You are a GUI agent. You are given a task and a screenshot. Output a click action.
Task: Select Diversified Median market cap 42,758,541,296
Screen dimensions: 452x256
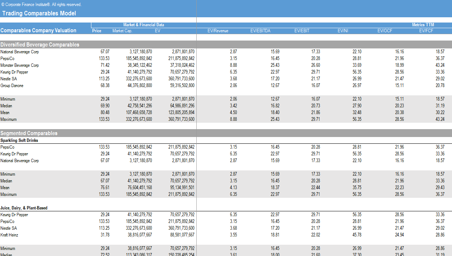[140, 106]
